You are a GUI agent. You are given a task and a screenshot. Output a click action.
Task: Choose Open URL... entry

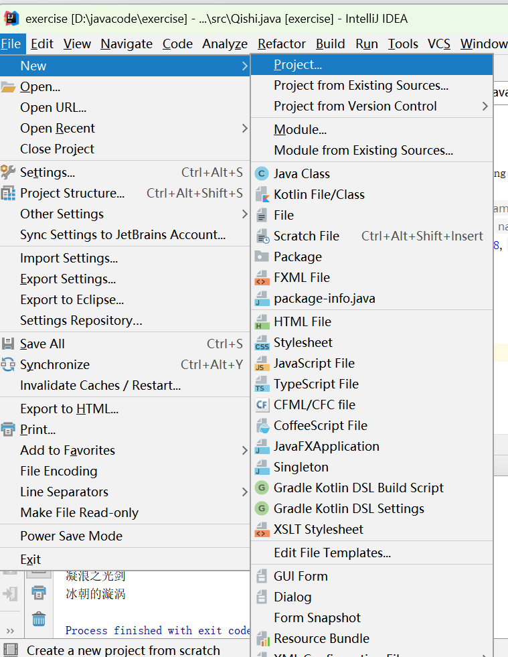pos(124,108)
